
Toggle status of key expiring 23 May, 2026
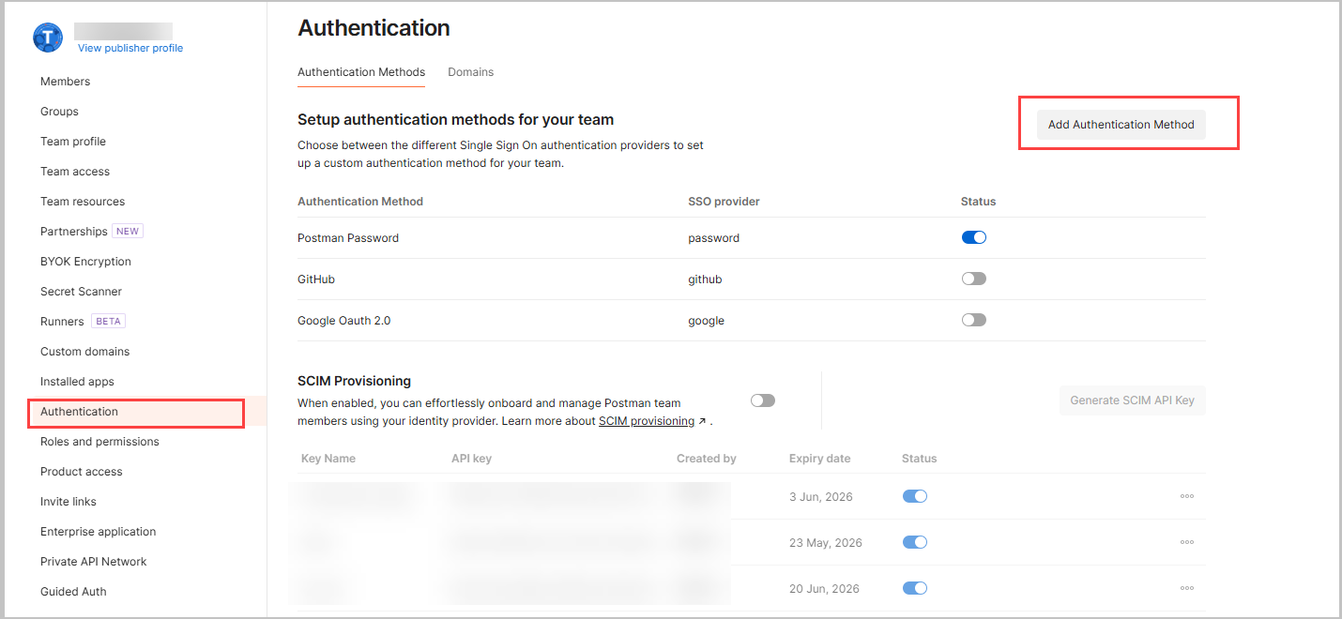point(915,542)
